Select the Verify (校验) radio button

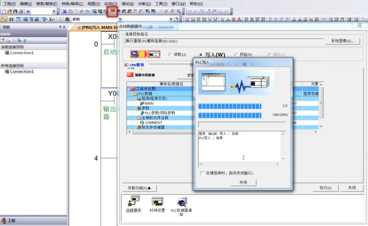point(236,55)
